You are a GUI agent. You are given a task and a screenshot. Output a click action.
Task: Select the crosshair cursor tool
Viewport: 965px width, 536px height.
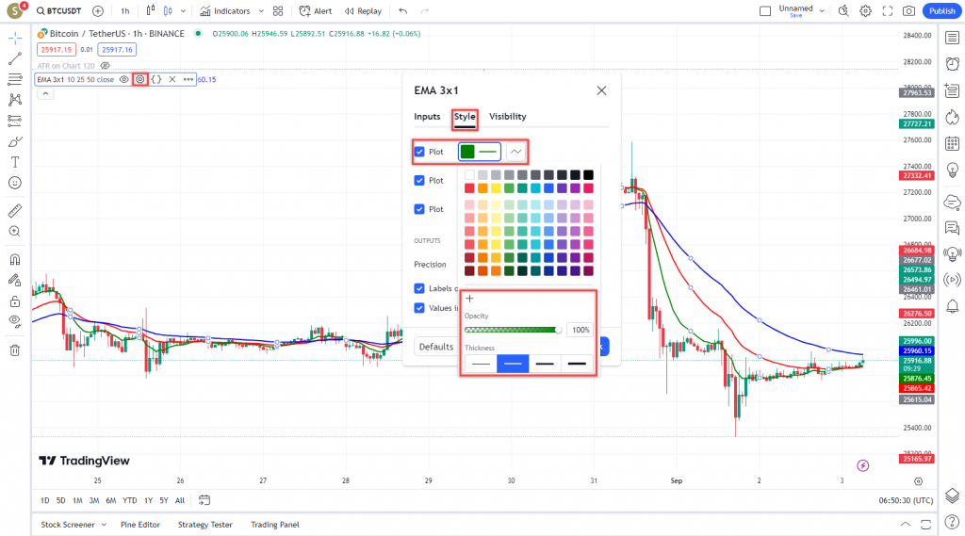click(15, 39)
